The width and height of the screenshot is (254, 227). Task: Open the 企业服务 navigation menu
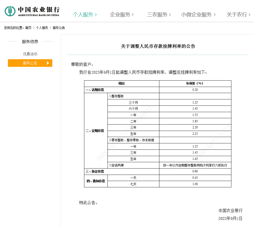[x=121, y=15]
